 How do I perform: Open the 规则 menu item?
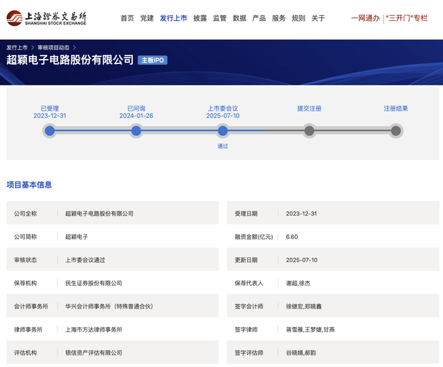tap(299, 18)
